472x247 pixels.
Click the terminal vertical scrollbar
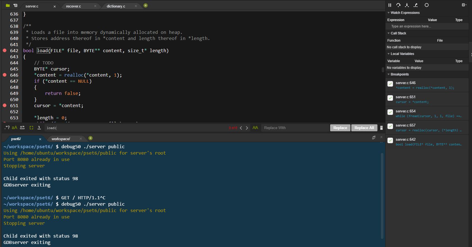[382, 196]
